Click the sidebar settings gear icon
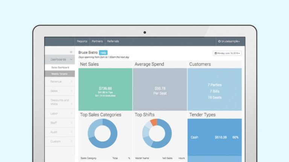289x162 pixels. (71, 52)
